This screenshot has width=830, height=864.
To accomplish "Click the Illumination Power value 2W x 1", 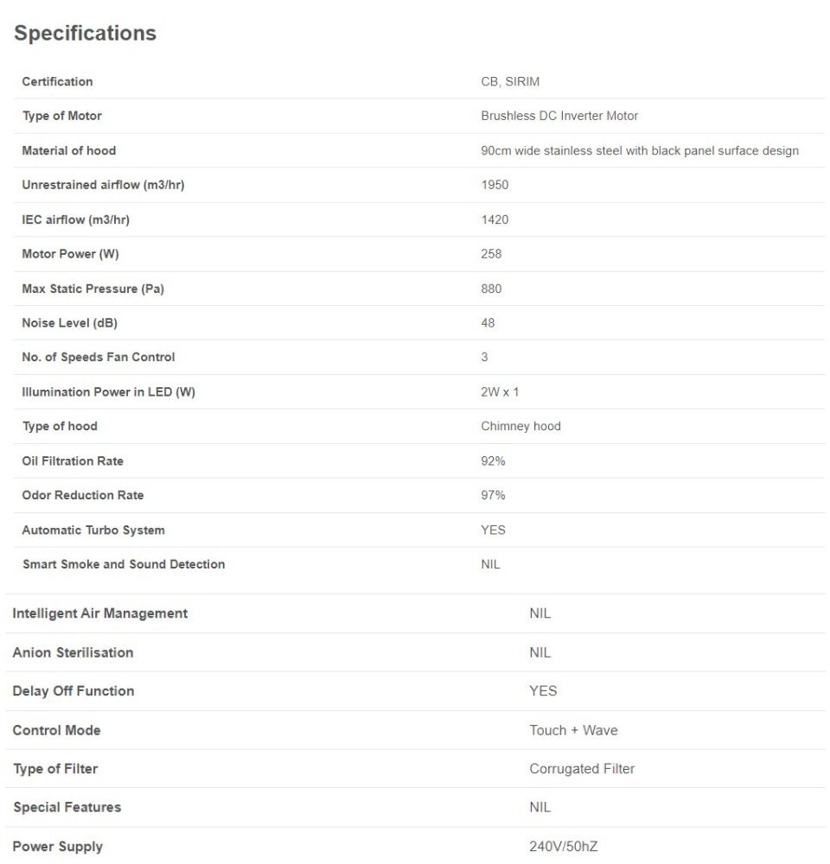I will coord(500,392).
